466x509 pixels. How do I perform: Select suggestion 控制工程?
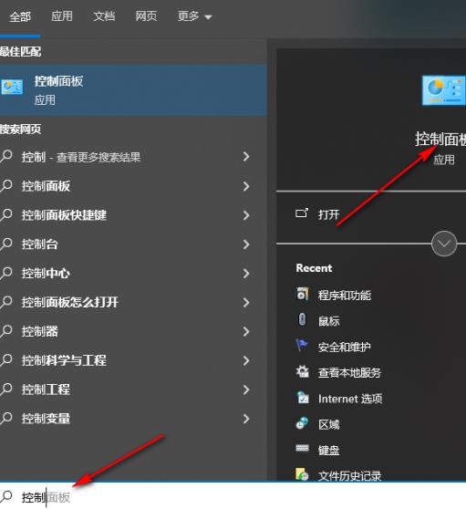coord(46,390)
